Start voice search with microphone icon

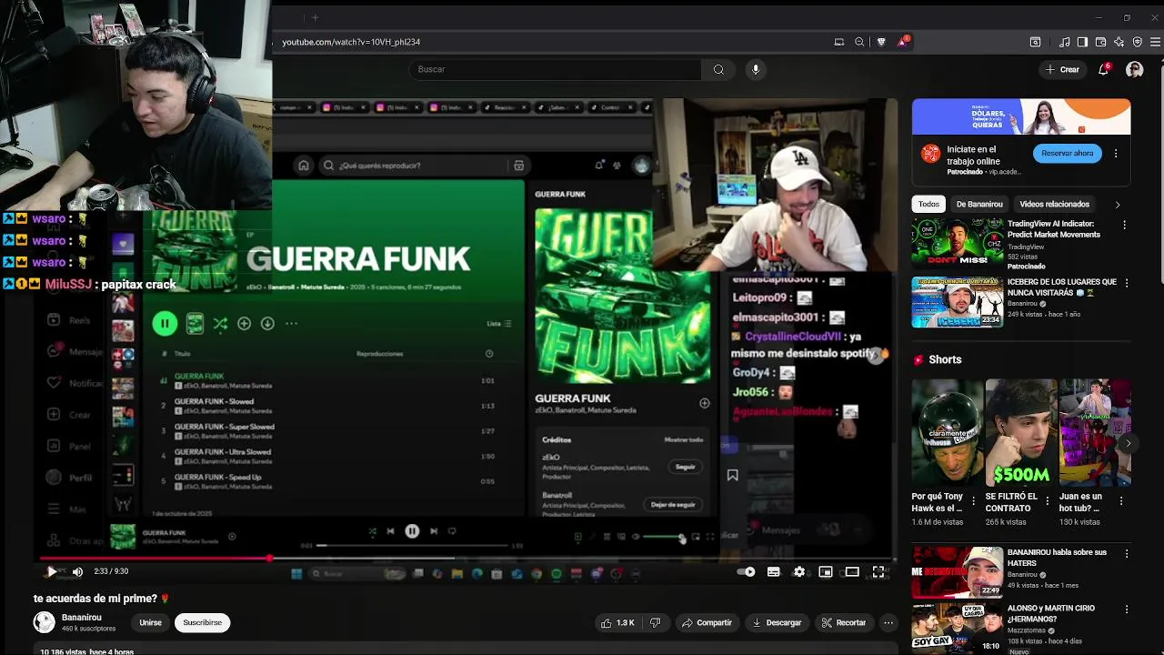pos(755,69)
